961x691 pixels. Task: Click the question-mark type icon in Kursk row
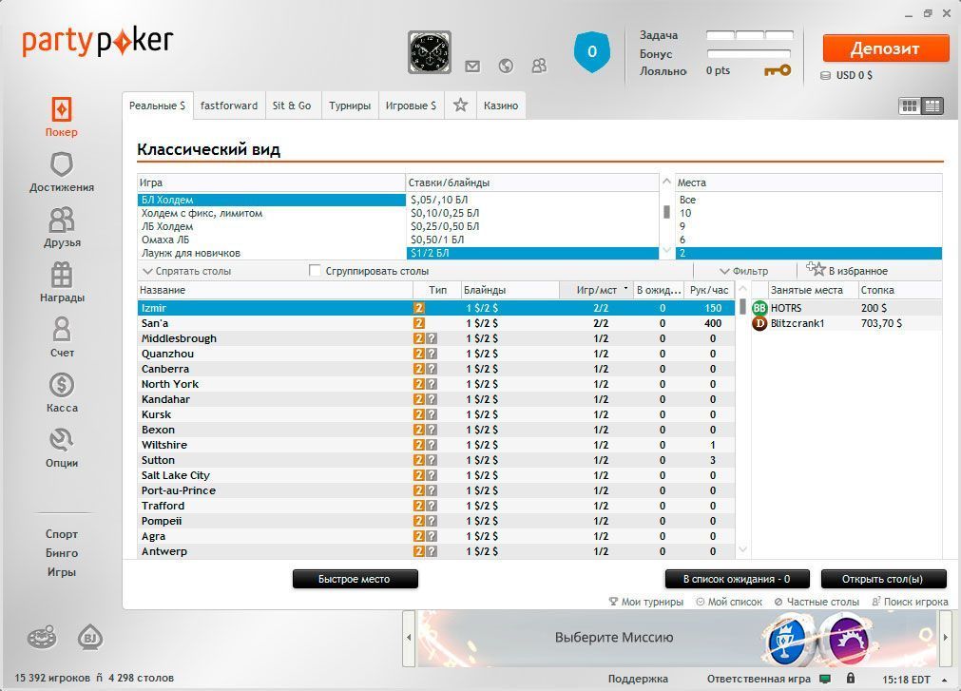(432, 414)
